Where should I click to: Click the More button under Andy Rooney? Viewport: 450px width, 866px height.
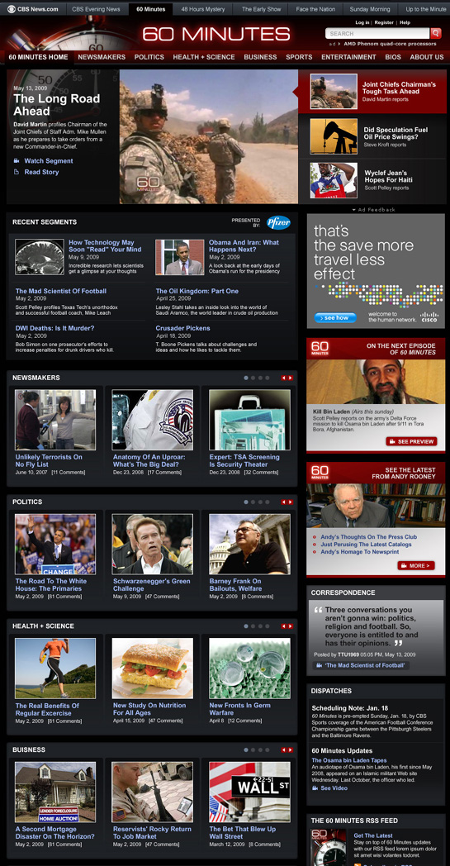click(416, 565)
